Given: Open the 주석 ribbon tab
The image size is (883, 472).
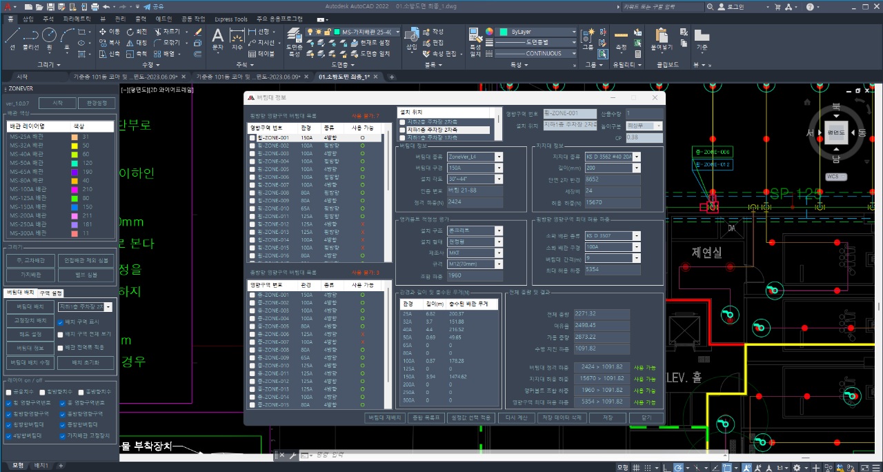Looking at the screenshot, I should (x=48, y=19).
